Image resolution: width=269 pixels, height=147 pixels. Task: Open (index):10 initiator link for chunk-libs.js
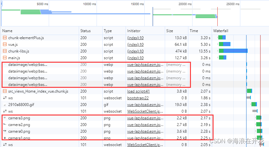[x=135, y=51]
